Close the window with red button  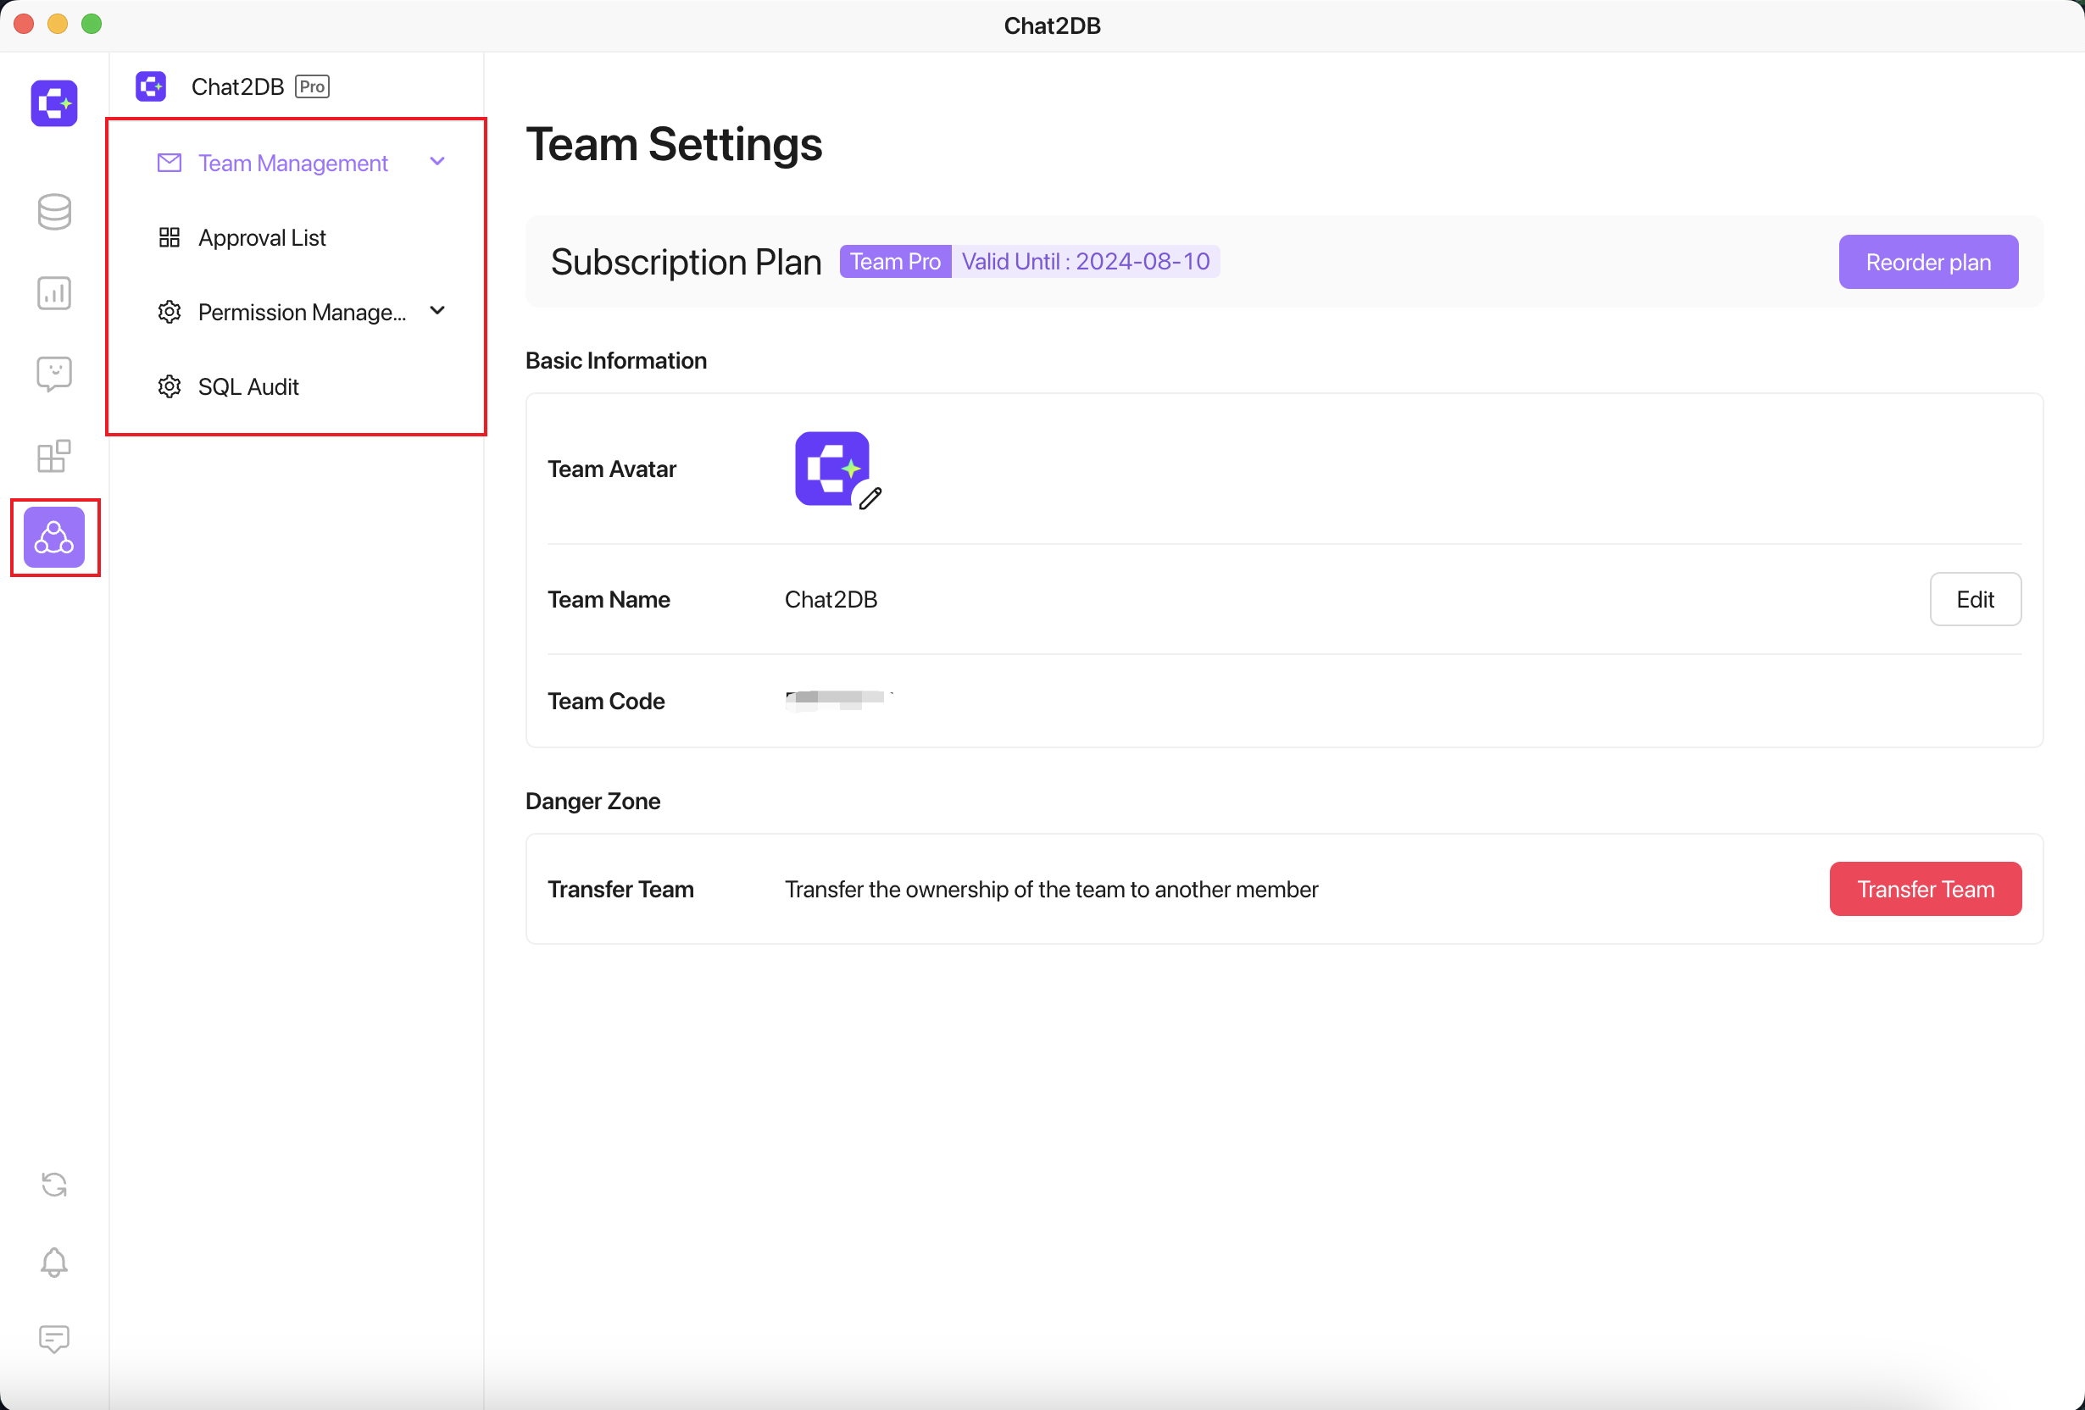tap(25, 25)
